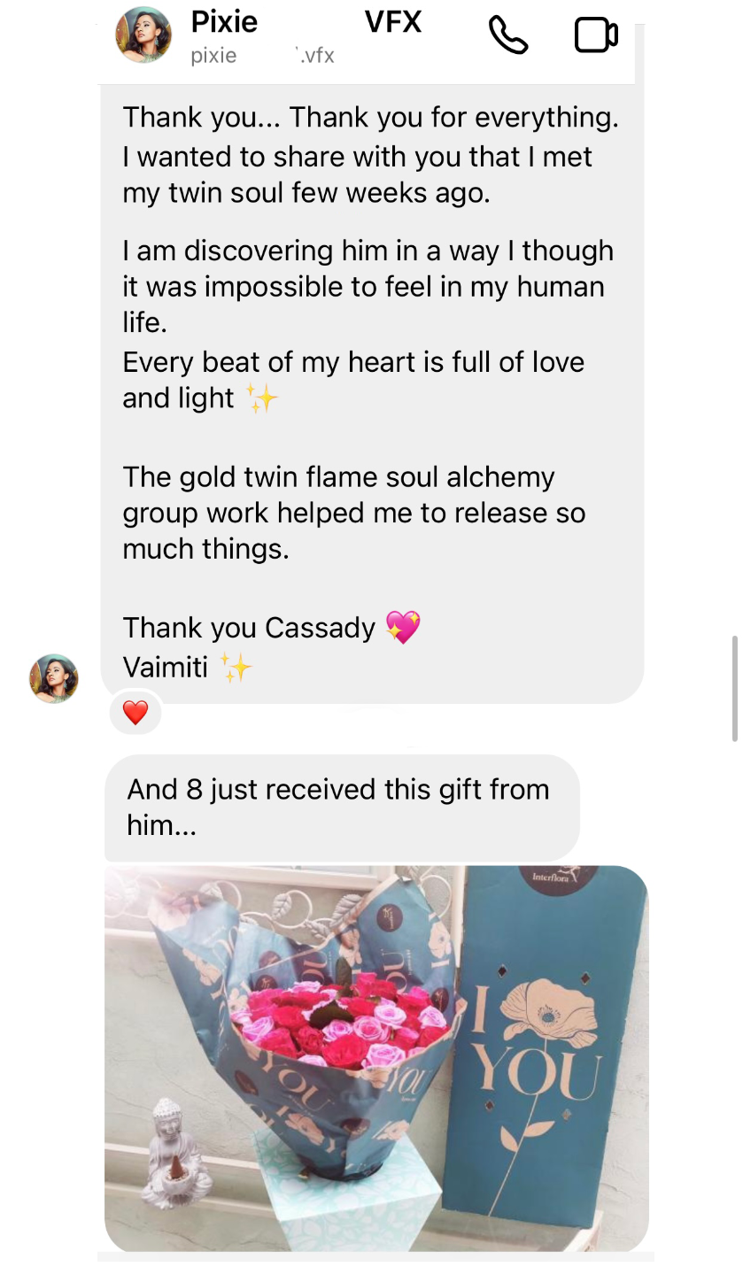This screenshot has height=1275, width=743.
Task: Select the long 'Thank you for everything' message bubble
Action: pyautogui.click(x=372, y=394)
